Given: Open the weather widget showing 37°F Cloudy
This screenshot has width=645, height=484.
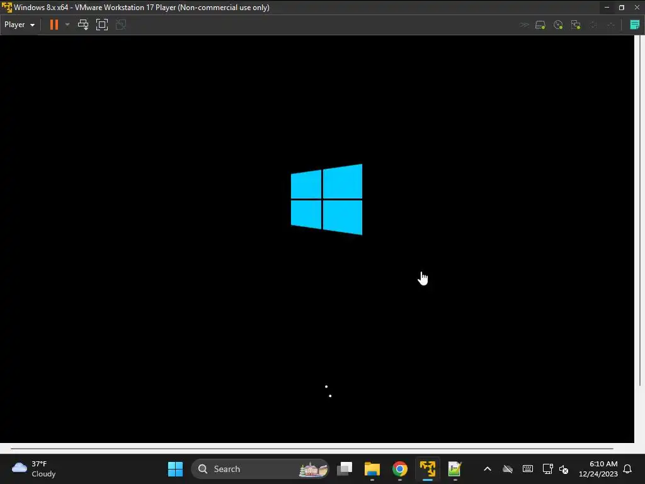Looking at the screenshot, I should coord(34,469).
